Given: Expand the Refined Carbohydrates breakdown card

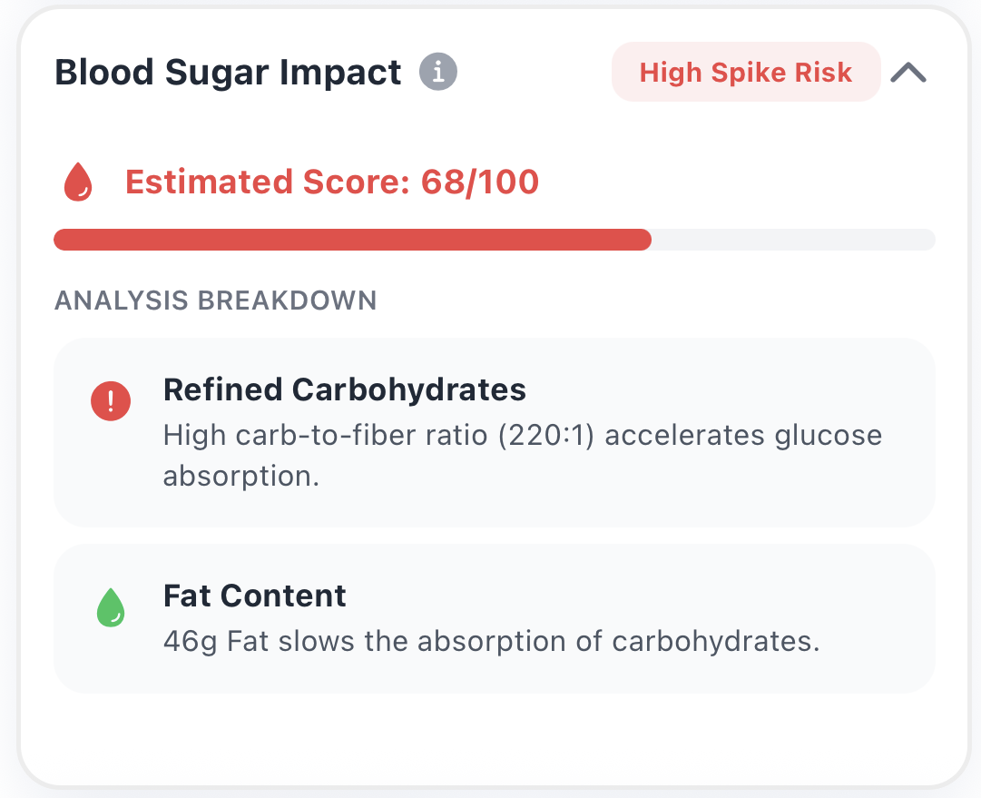Looking at the screenshot, I should [495, 432].
